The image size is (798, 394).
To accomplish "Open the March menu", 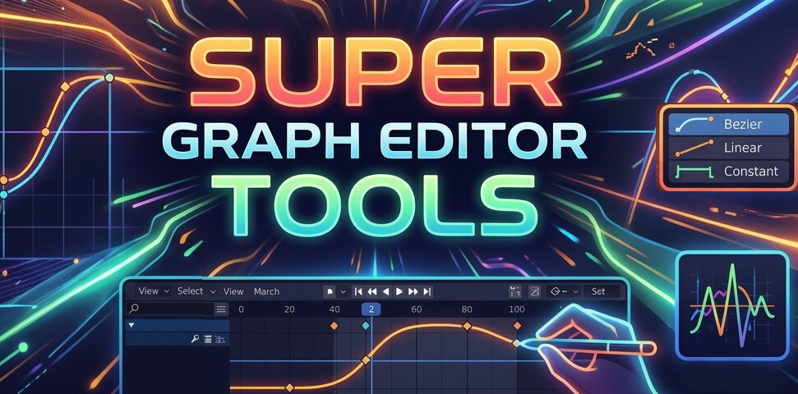I will [x=266, y=292].
